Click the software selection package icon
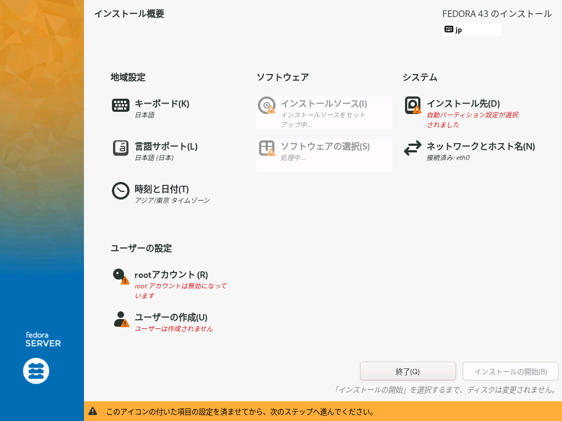This screenshot has width=562, height=421. pyautogui.click(x=267, y=148)
